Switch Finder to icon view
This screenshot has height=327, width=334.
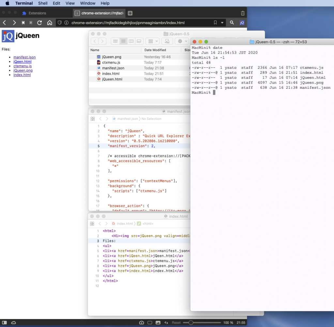point(115,41)
